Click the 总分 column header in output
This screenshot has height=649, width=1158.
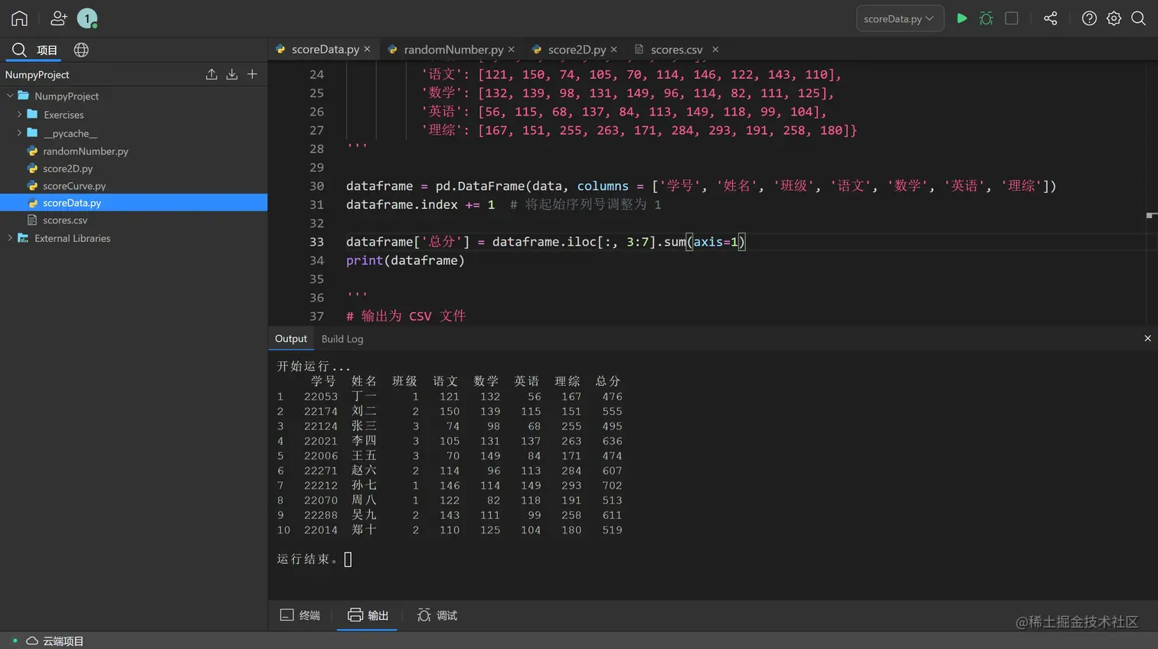pyautogui.click(x=608, y=381)
